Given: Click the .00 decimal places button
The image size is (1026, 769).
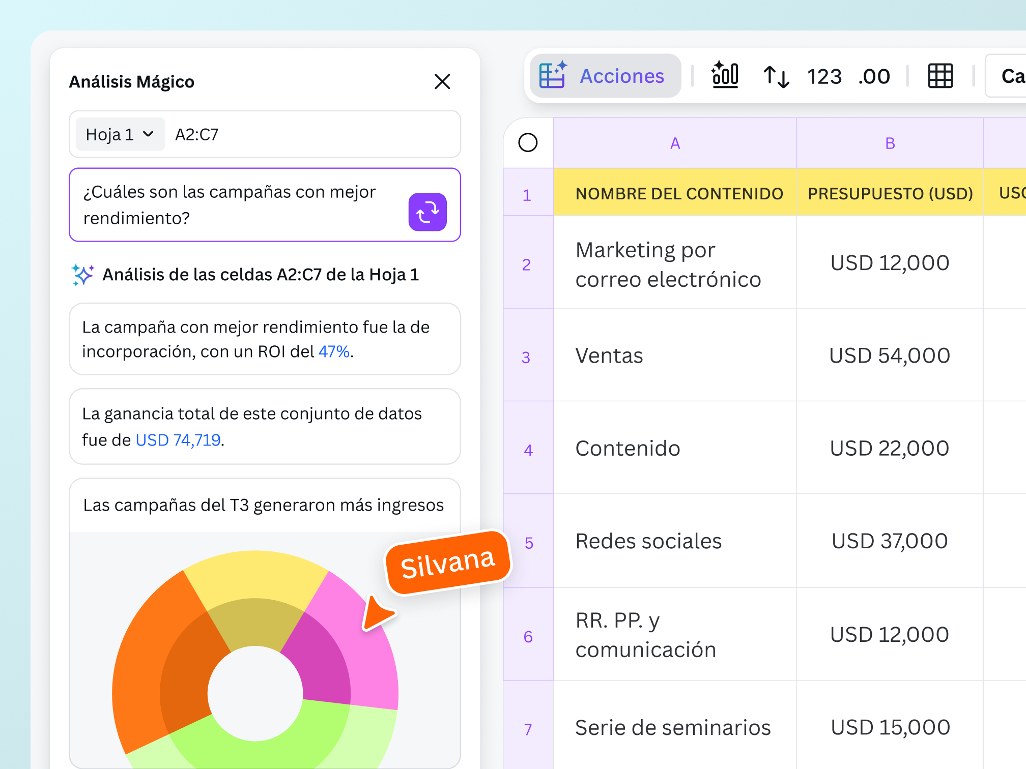Looking at the screenshot, I should pyautogui.click(x=874, y=77).
